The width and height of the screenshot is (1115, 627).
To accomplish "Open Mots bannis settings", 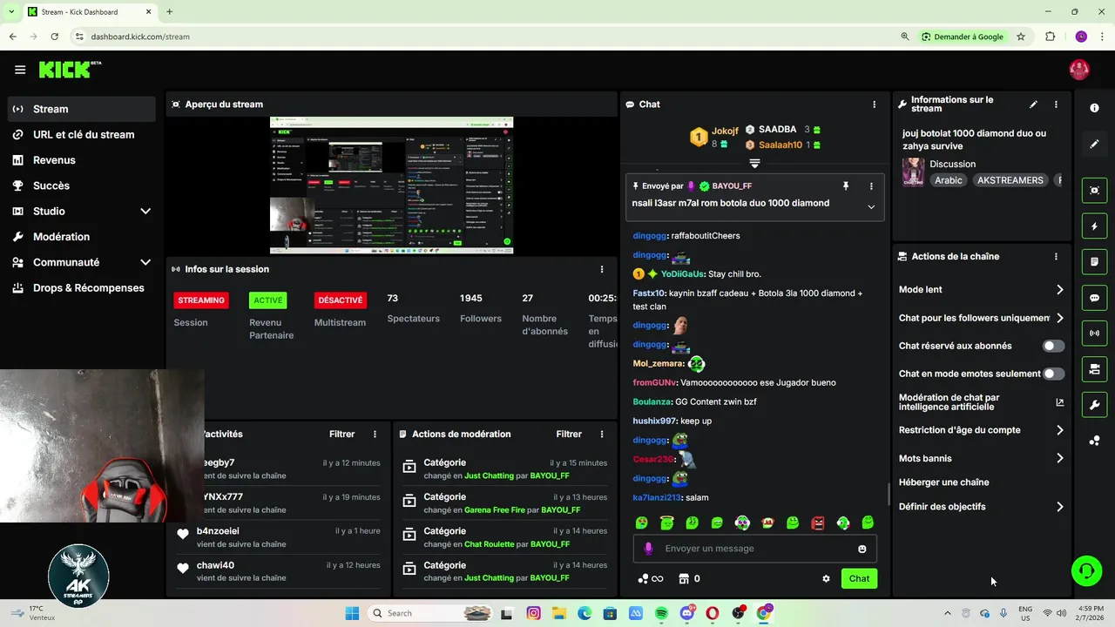I will pos(982,458).
